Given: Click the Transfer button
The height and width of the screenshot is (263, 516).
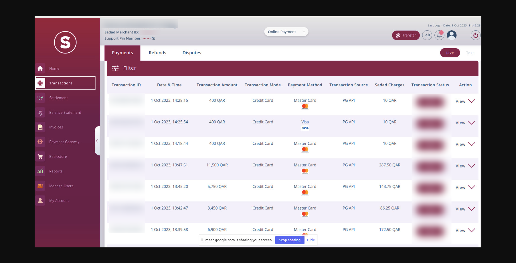Looking at the screenshot, I should click(406, 35).
